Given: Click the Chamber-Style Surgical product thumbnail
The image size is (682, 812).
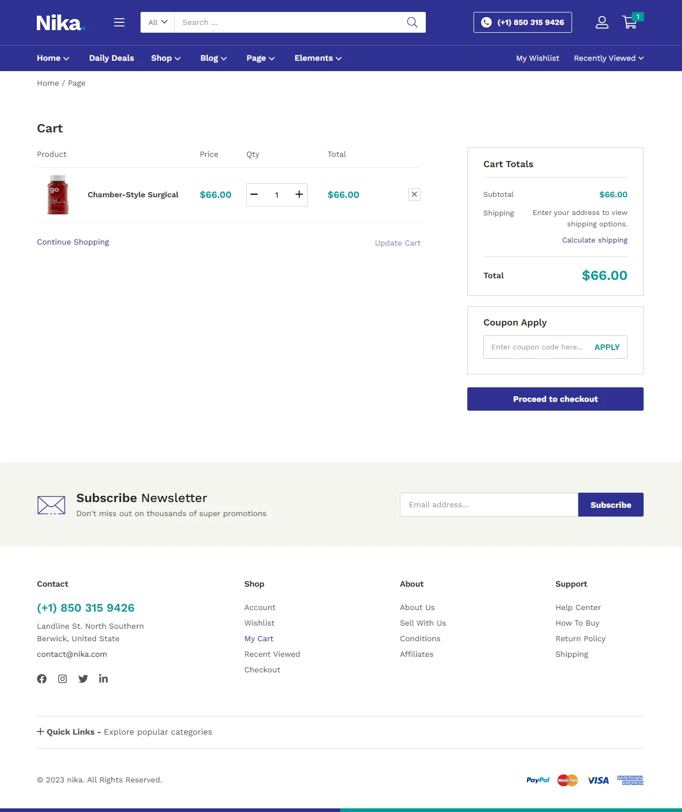Looking at the screenshot, I should [58, 195].
